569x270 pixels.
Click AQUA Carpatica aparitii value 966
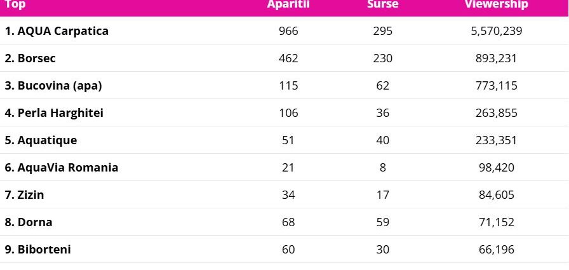(x=288, y=31)
